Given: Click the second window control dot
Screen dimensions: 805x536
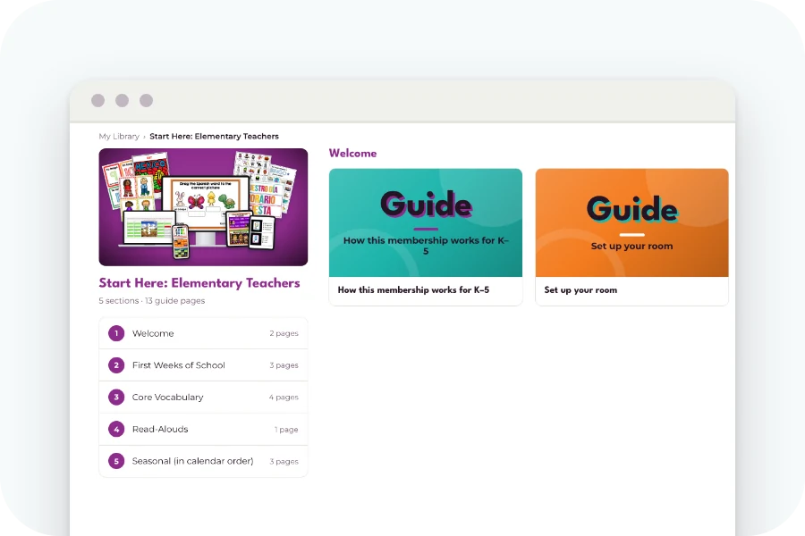Looking at the screenshot, I should [x=123, y=101].
